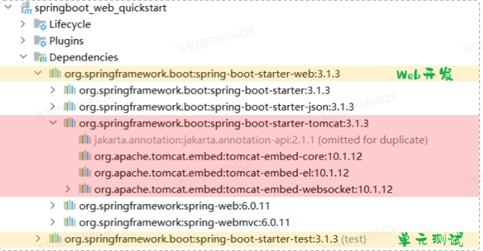
Task: Expand spring-boot-starter-json:3.1.3 arrow
Action: click(52, 107)
